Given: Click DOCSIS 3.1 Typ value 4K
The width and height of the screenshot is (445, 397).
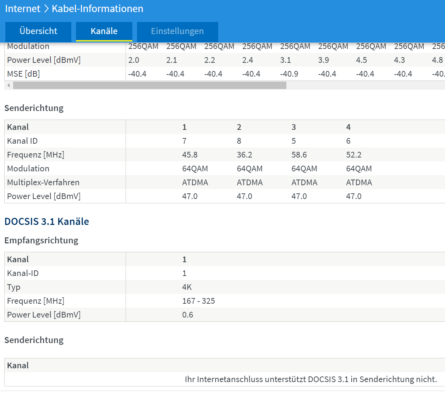Looking at the screenshot, I should (x=187, y=287).
